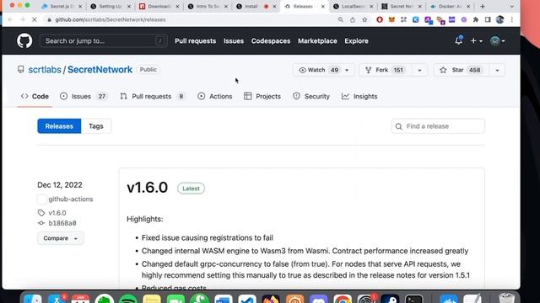
Task: Open the v1.6.0 tag link
Action: pos(57,213)
